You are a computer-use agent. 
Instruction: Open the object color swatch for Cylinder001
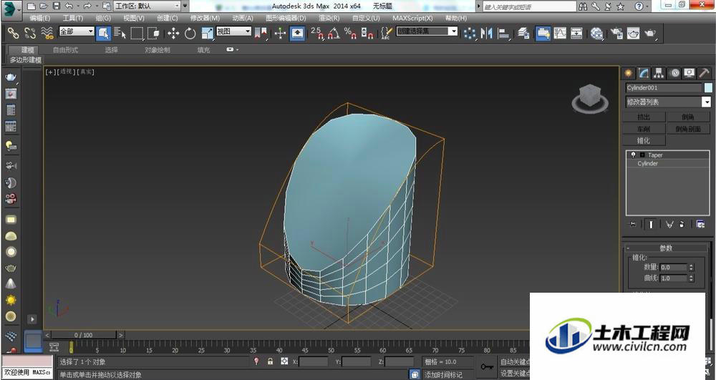[708, 87]
